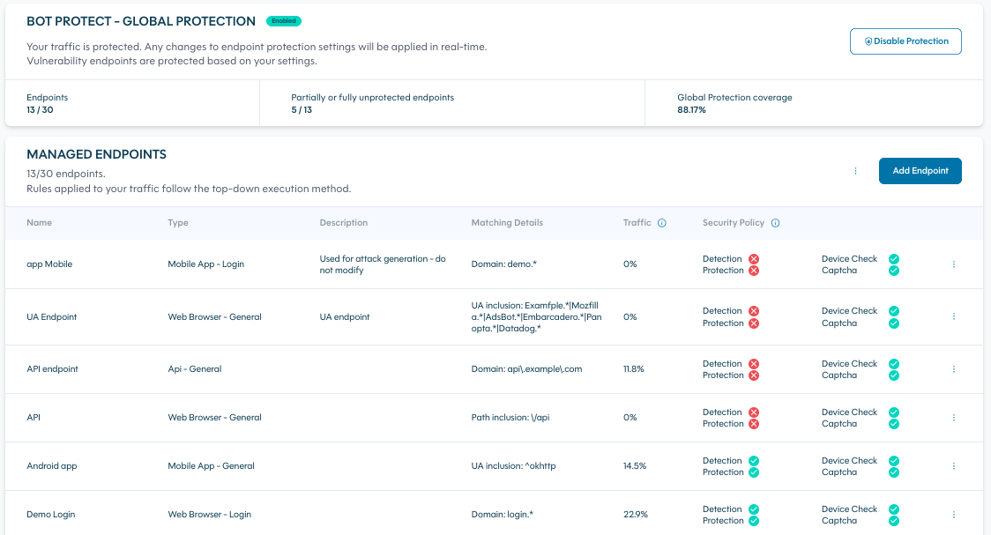Click the Security Policy info icon
991x535 pixels.
776,223
